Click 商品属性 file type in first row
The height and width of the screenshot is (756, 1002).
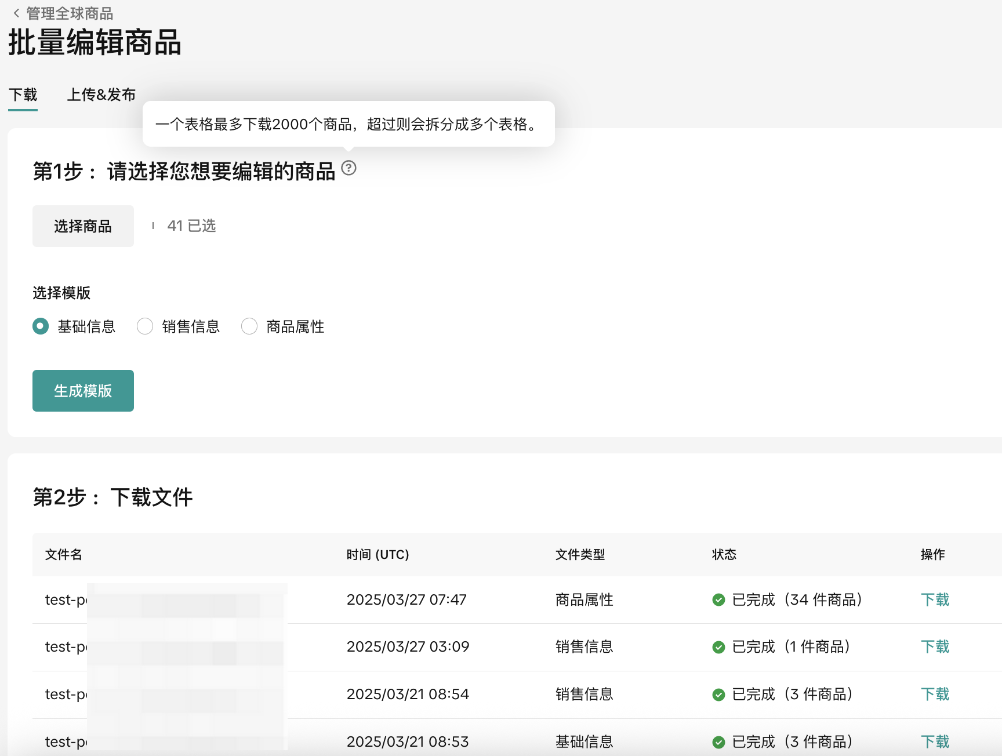584,599
